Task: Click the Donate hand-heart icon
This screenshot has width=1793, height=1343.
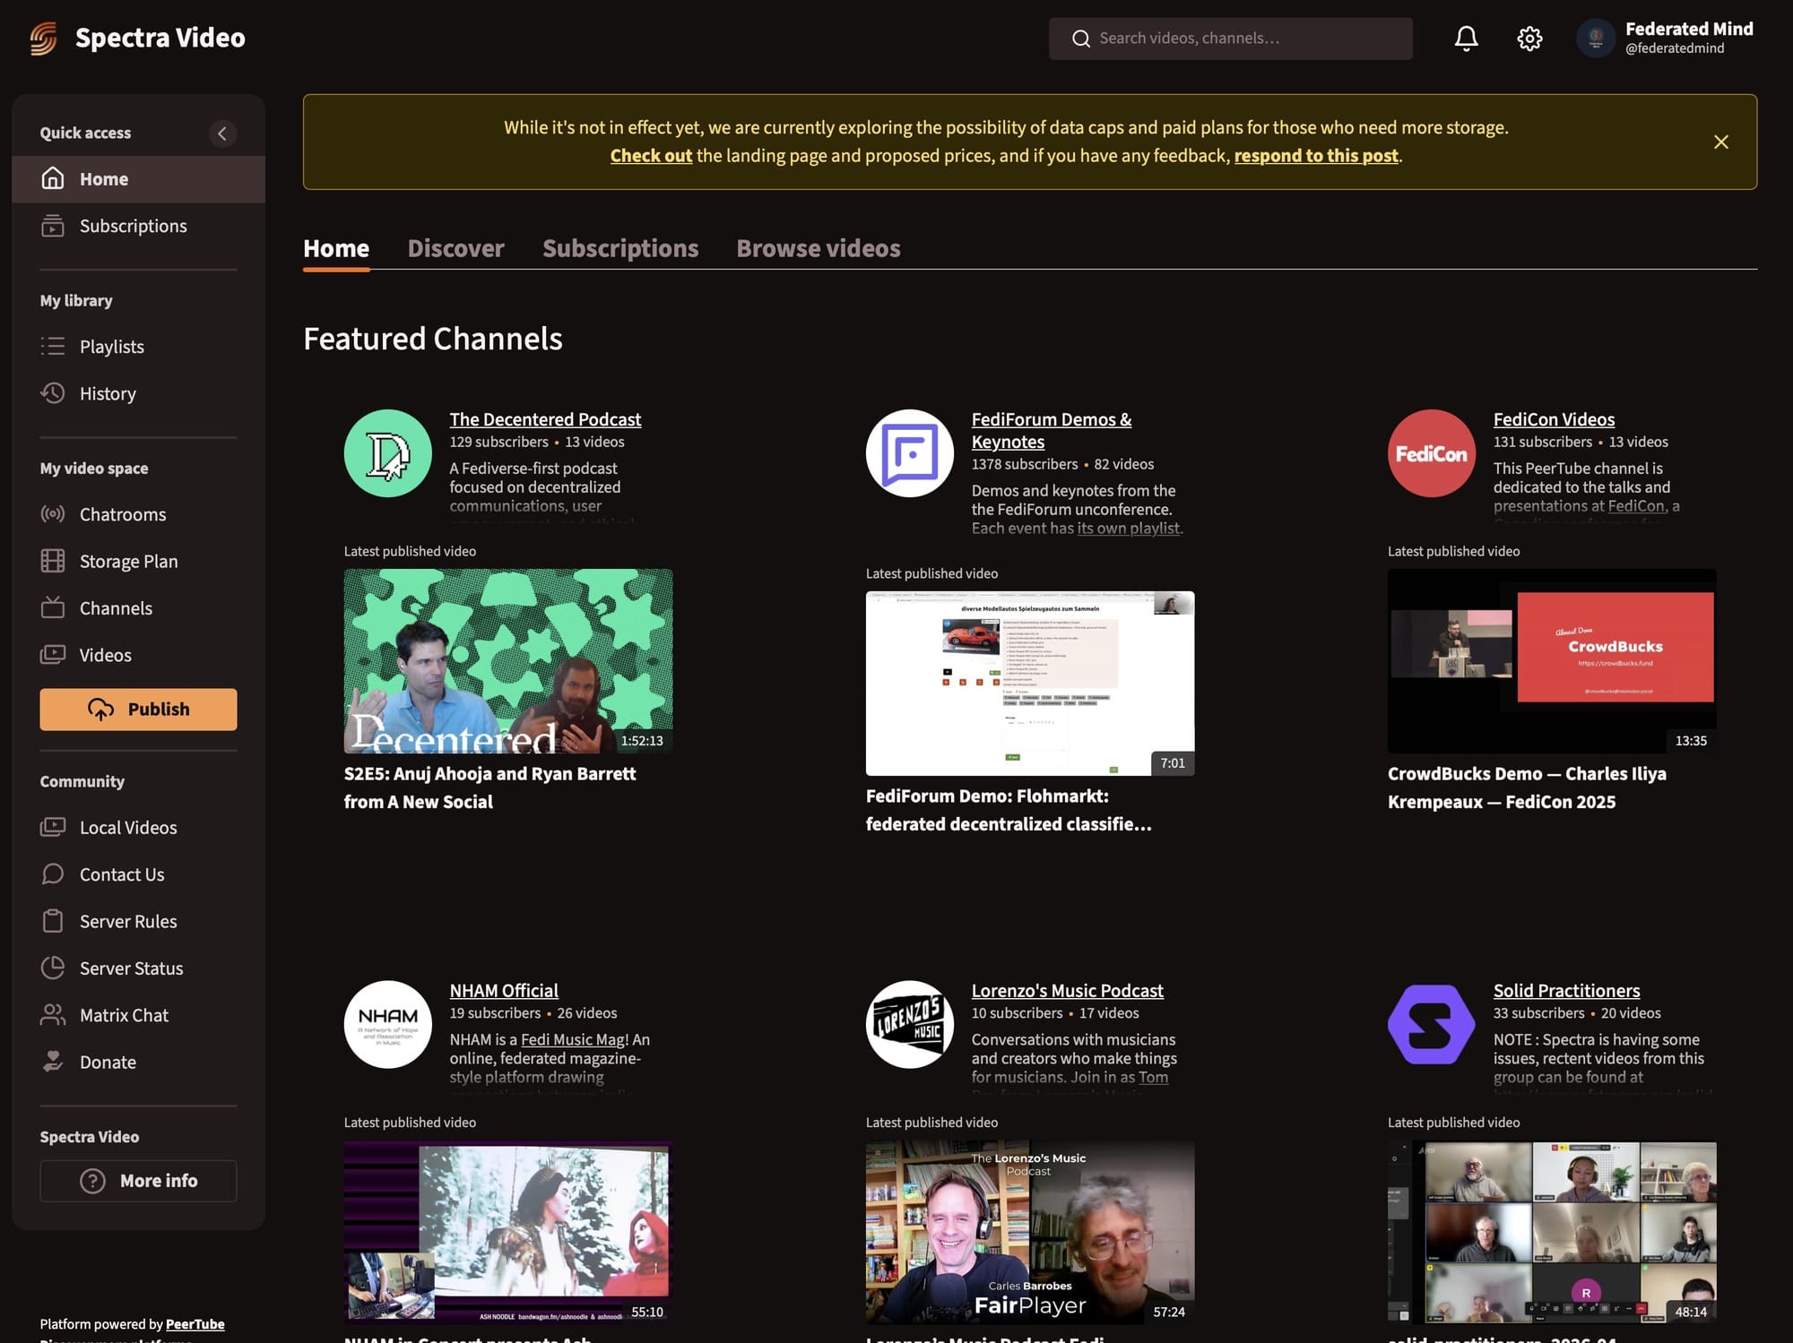Action: point(53,1062)
